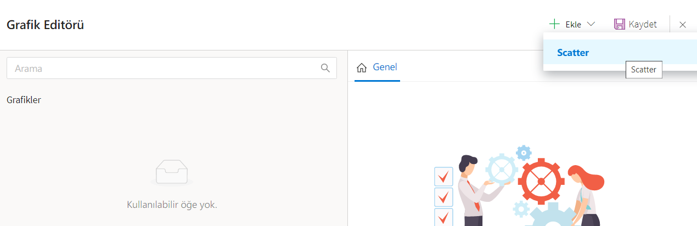Click the home icon beside Genel

pos(362,68)
